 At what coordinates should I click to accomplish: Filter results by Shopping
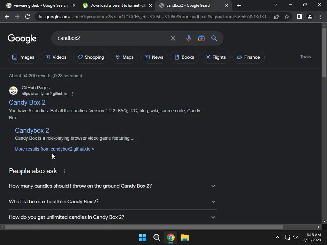[91, 57]
